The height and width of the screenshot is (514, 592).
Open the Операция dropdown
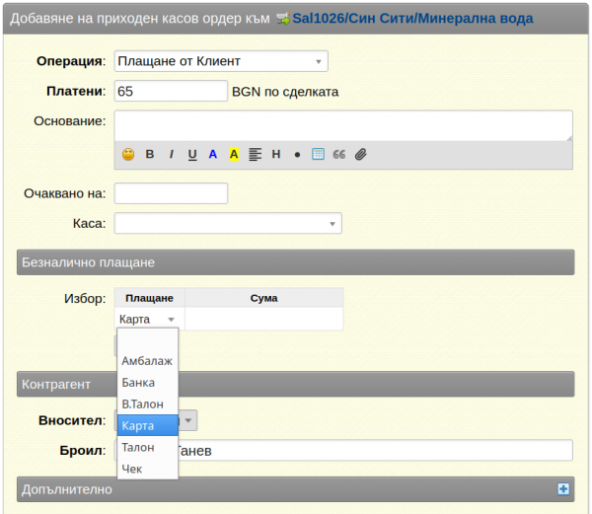pos(221,61)
